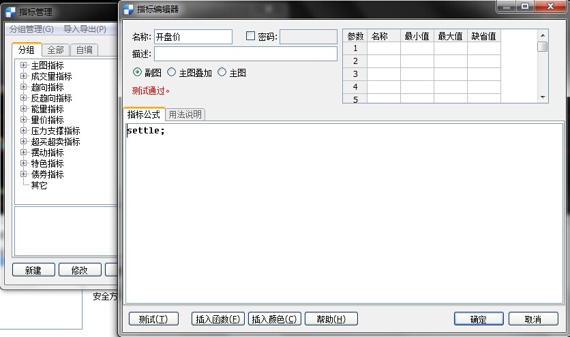Image resolution: width=570 pixels, height=337 pixels.
Task: Choose the 主图叠加 radio option
Action: 172,72
